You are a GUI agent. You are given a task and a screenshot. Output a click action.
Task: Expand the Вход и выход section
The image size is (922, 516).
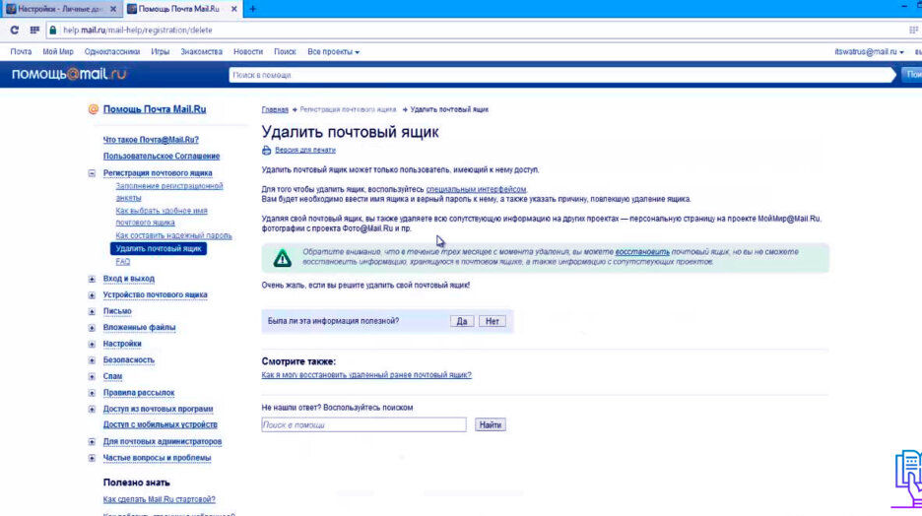93,279
